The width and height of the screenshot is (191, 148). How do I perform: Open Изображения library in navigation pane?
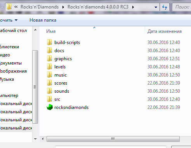pyautogui.click(x=13, y=71)
